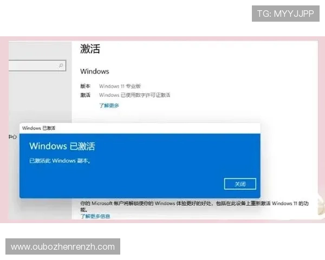Click the dialog title bar Windows 已激活
This screenshot has height=260, width=325.
click(x=140, y=128)
